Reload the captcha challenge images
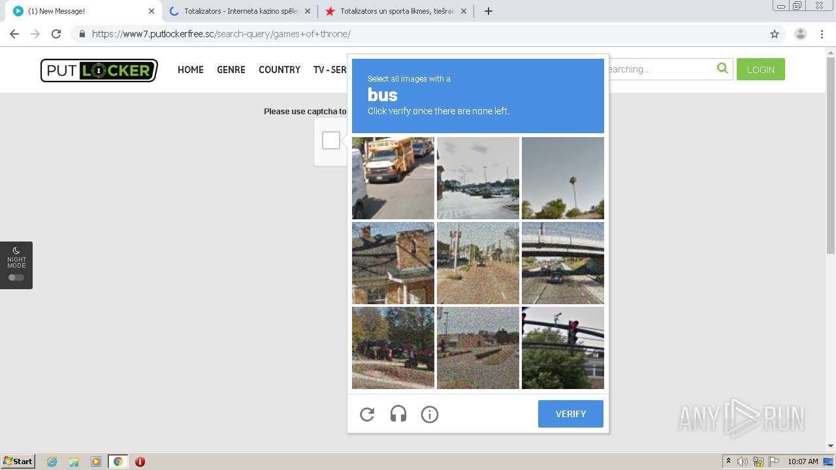This screenshot has width=836, height=470. [367, 414]
